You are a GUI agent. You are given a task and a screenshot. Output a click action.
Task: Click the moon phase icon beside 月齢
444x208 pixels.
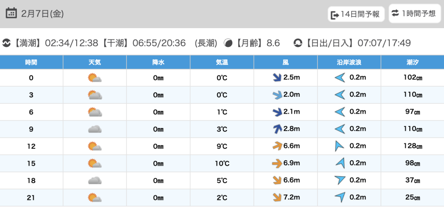pyautogui.click(x=228, y=43)
